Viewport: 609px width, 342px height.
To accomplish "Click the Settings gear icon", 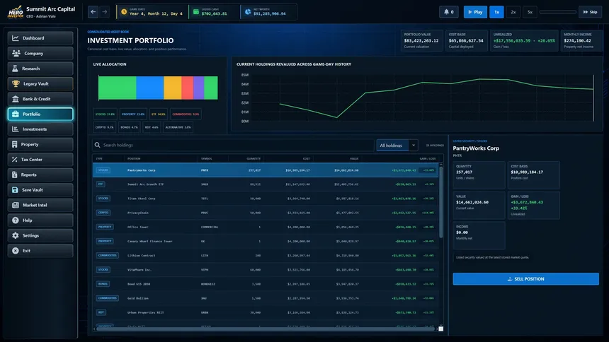I will tap(15, 235).
